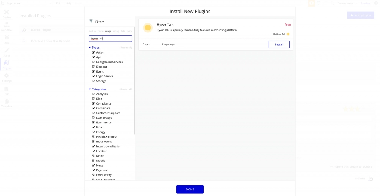Toggle the Data (things) category checkbox
This screenshot has width=380, height=196.
[x=93, y=118]
